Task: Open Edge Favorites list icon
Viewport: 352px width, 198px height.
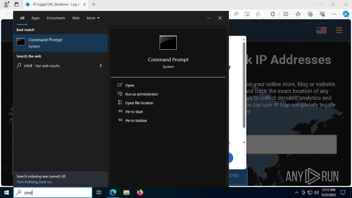Action: (298, 14)
